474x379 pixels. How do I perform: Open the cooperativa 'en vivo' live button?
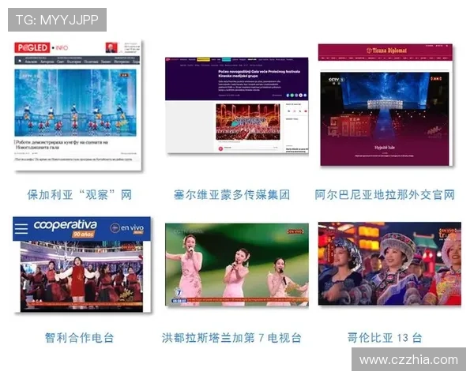[x=127, y=228]
